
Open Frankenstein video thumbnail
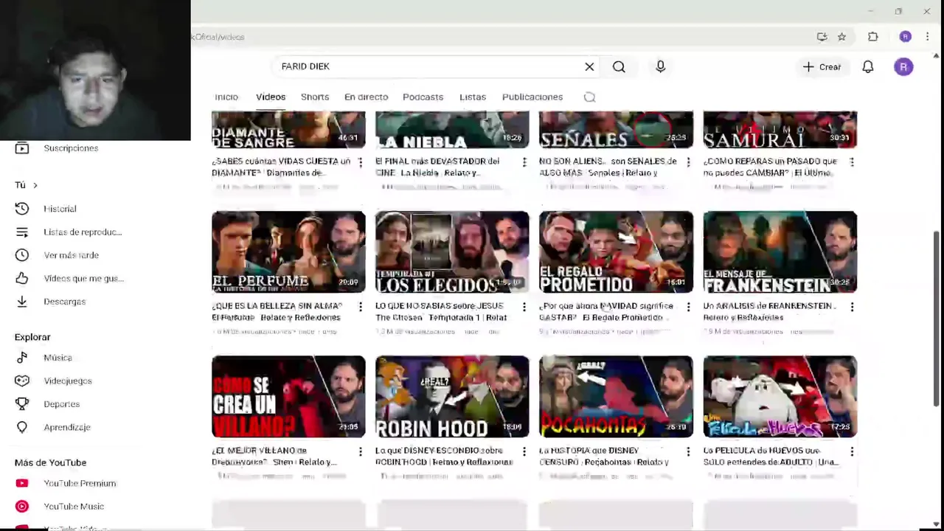[780, 252]
